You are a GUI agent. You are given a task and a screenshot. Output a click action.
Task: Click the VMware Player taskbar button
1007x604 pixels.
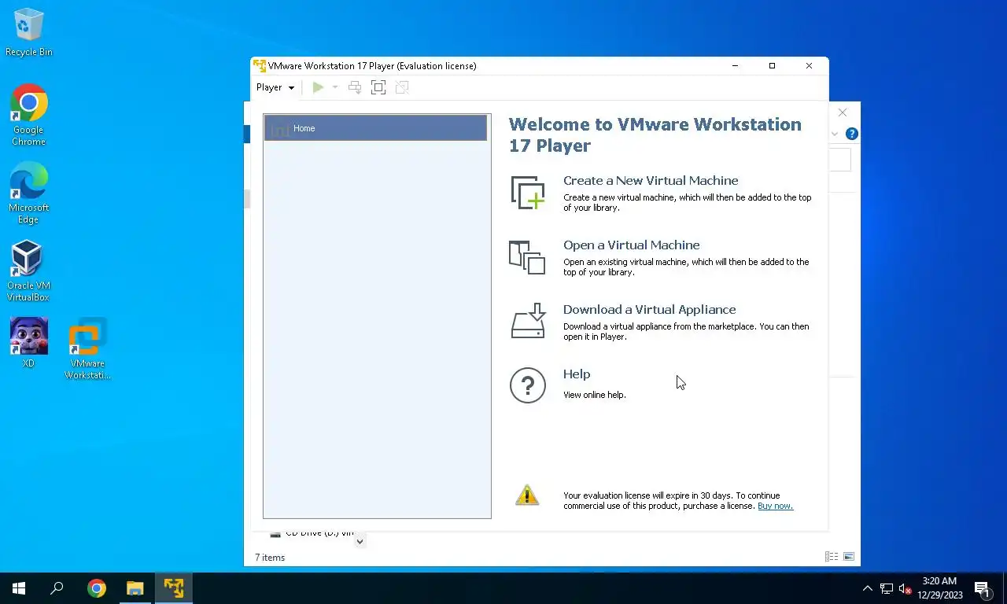(174, 588)
